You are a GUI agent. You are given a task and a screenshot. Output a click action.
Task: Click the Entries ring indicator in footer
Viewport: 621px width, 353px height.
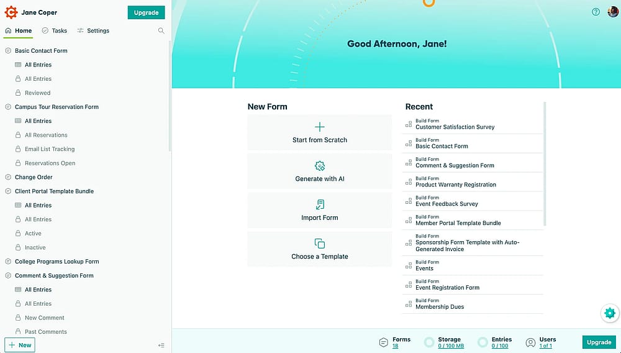point(483,342)
